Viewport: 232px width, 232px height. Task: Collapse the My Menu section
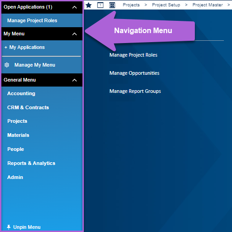click(74, 34)
